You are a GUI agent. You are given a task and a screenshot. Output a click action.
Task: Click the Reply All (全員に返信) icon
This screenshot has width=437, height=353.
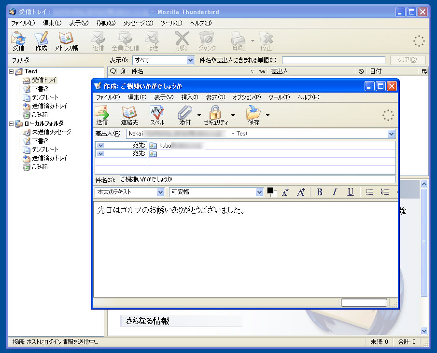[x=125, y=41]
